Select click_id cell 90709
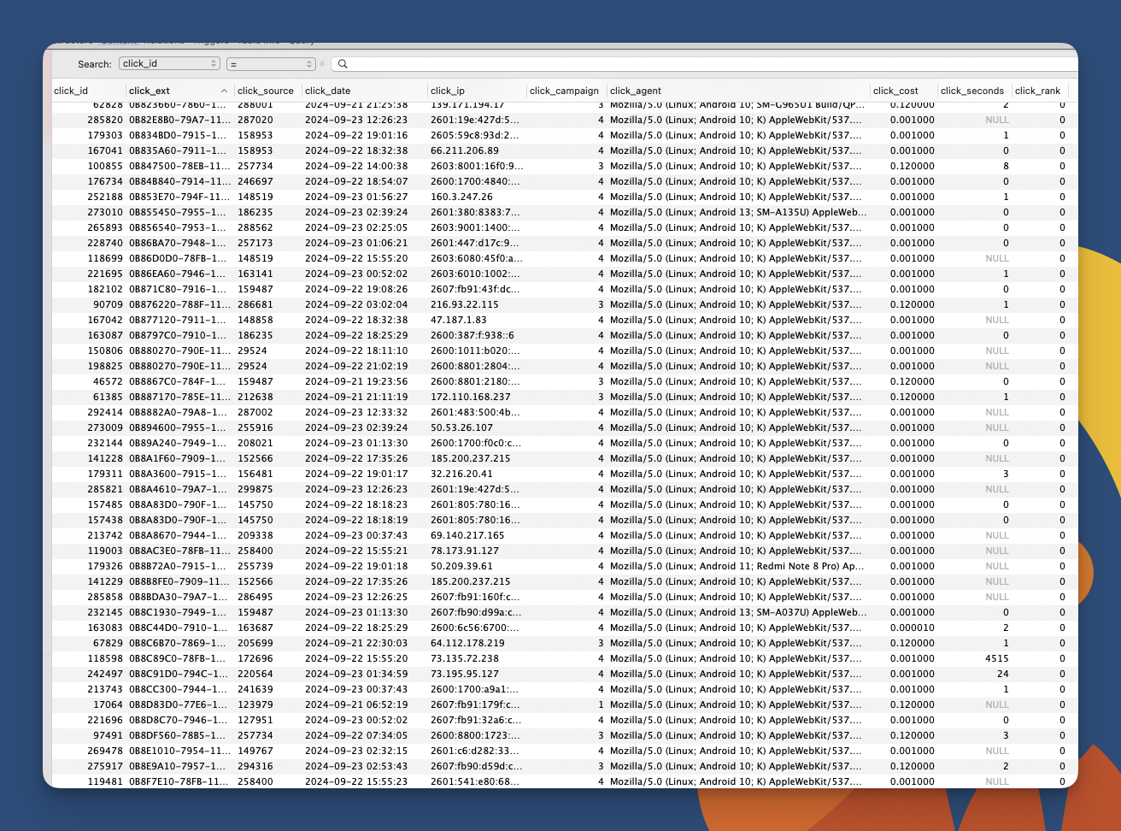The height and width of the screenshot is (831, 1121). [x=108, y=304]
